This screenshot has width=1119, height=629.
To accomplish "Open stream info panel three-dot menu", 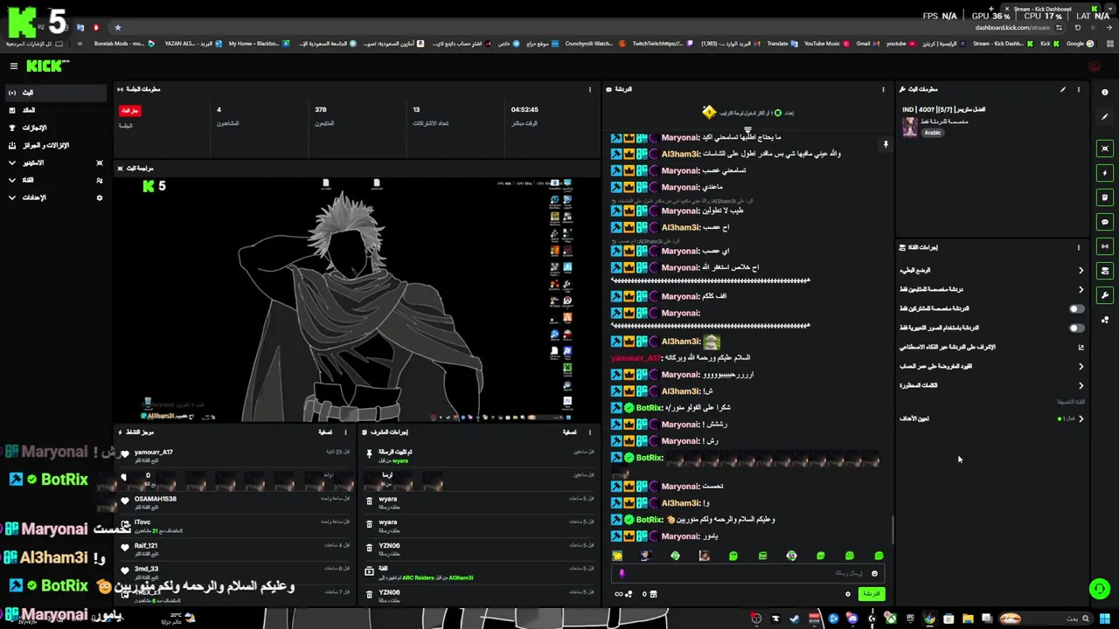I will coord(1078,89).
